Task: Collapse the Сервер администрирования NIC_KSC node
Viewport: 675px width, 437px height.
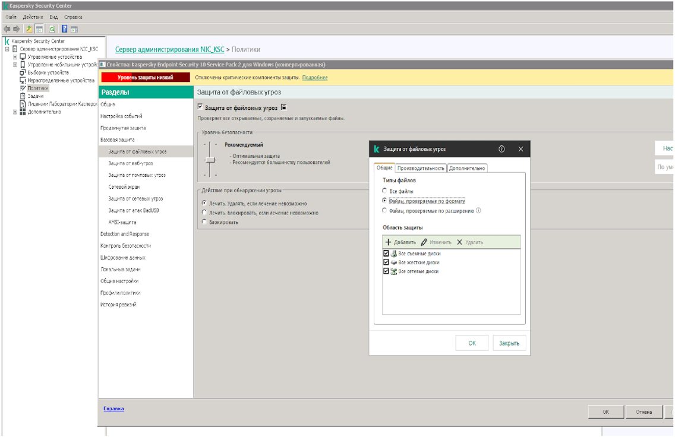Action: 7,49
